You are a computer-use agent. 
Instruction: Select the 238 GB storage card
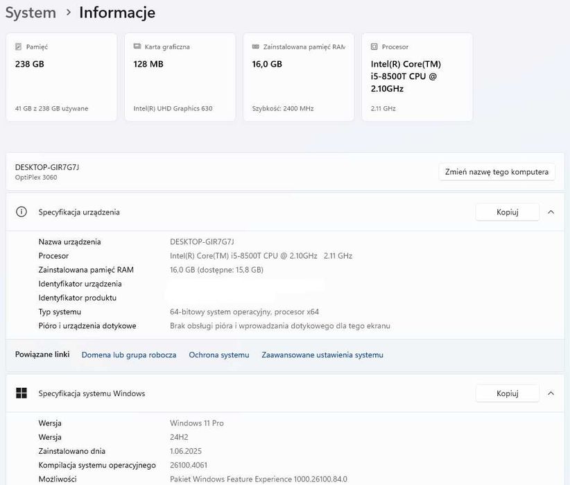pyautogui.click(x=61, y=78)
